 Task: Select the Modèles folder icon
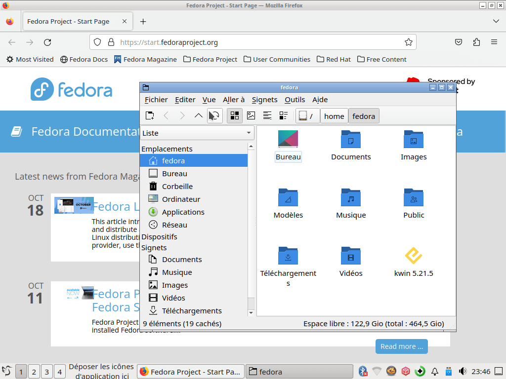[288, 197]
